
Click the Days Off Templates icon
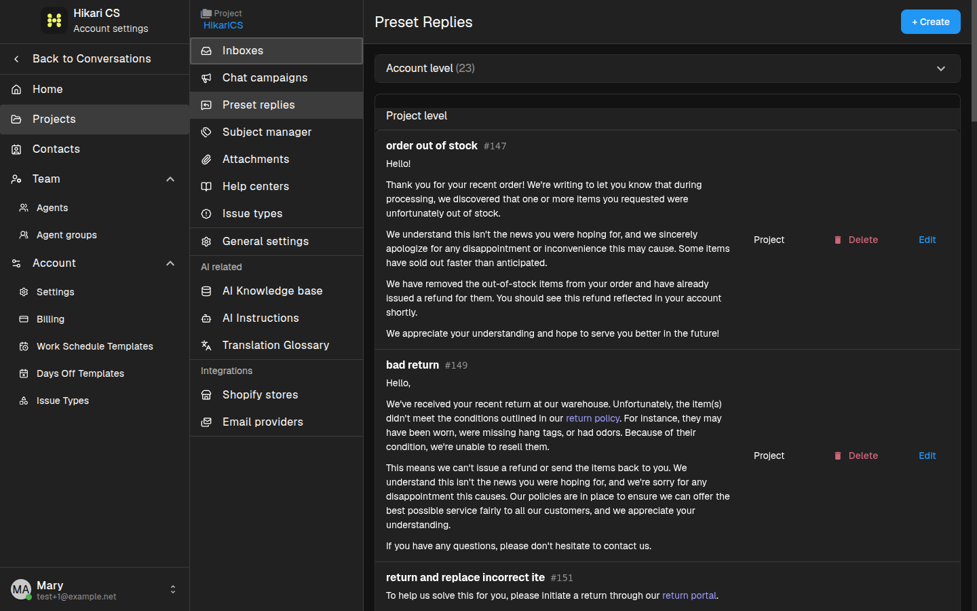coord(24,373)
